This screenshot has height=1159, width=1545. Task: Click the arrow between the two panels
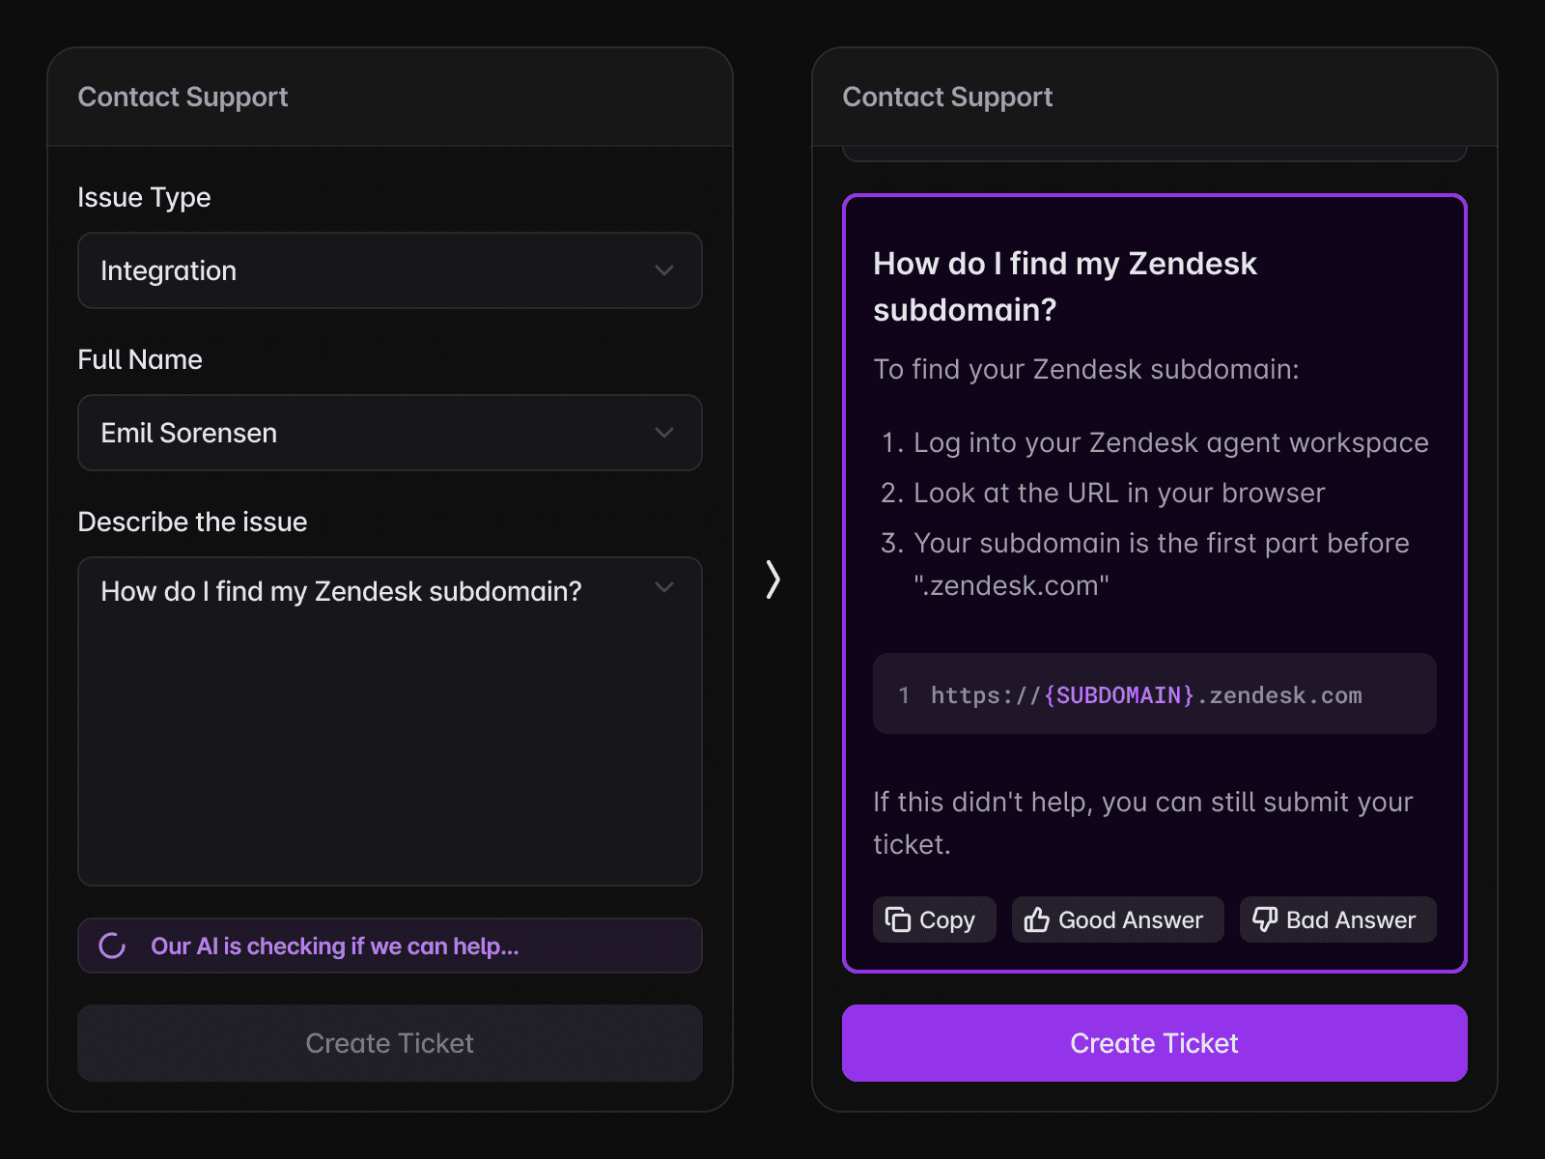click(x=772, y=579)
